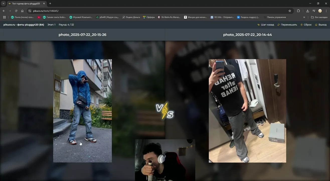Open the p0n49 Форум соц... bookmark

pyautogui.click(x=107, y=17)
